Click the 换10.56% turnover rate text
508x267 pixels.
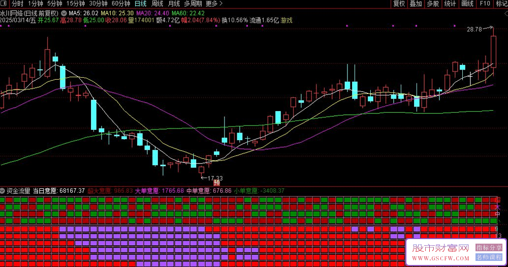[x=235, y=20]
